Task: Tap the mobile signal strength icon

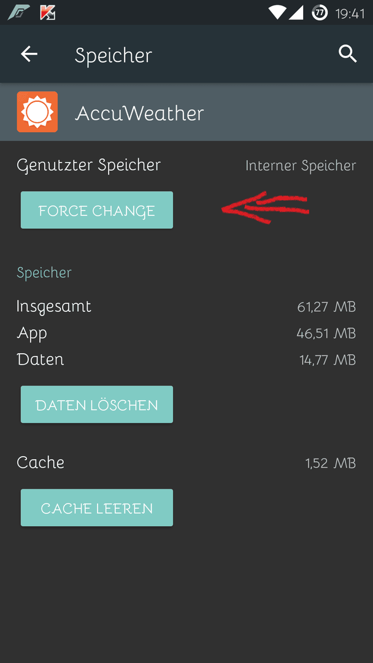Action: coord(296,13)
